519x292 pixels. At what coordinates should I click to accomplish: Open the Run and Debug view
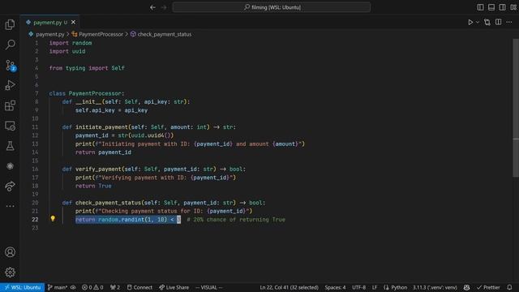[10, 85]
